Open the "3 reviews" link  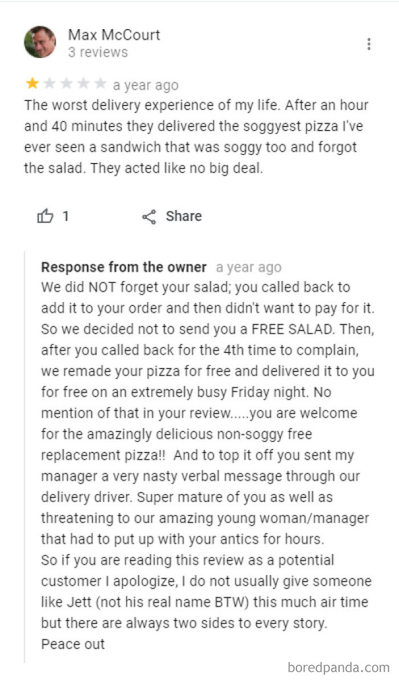pos(100,52)
